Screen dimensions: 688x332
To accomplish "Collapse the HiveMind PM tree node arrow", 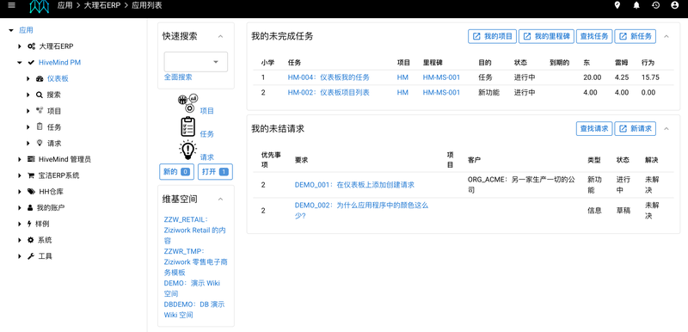I will click(20, 63).
